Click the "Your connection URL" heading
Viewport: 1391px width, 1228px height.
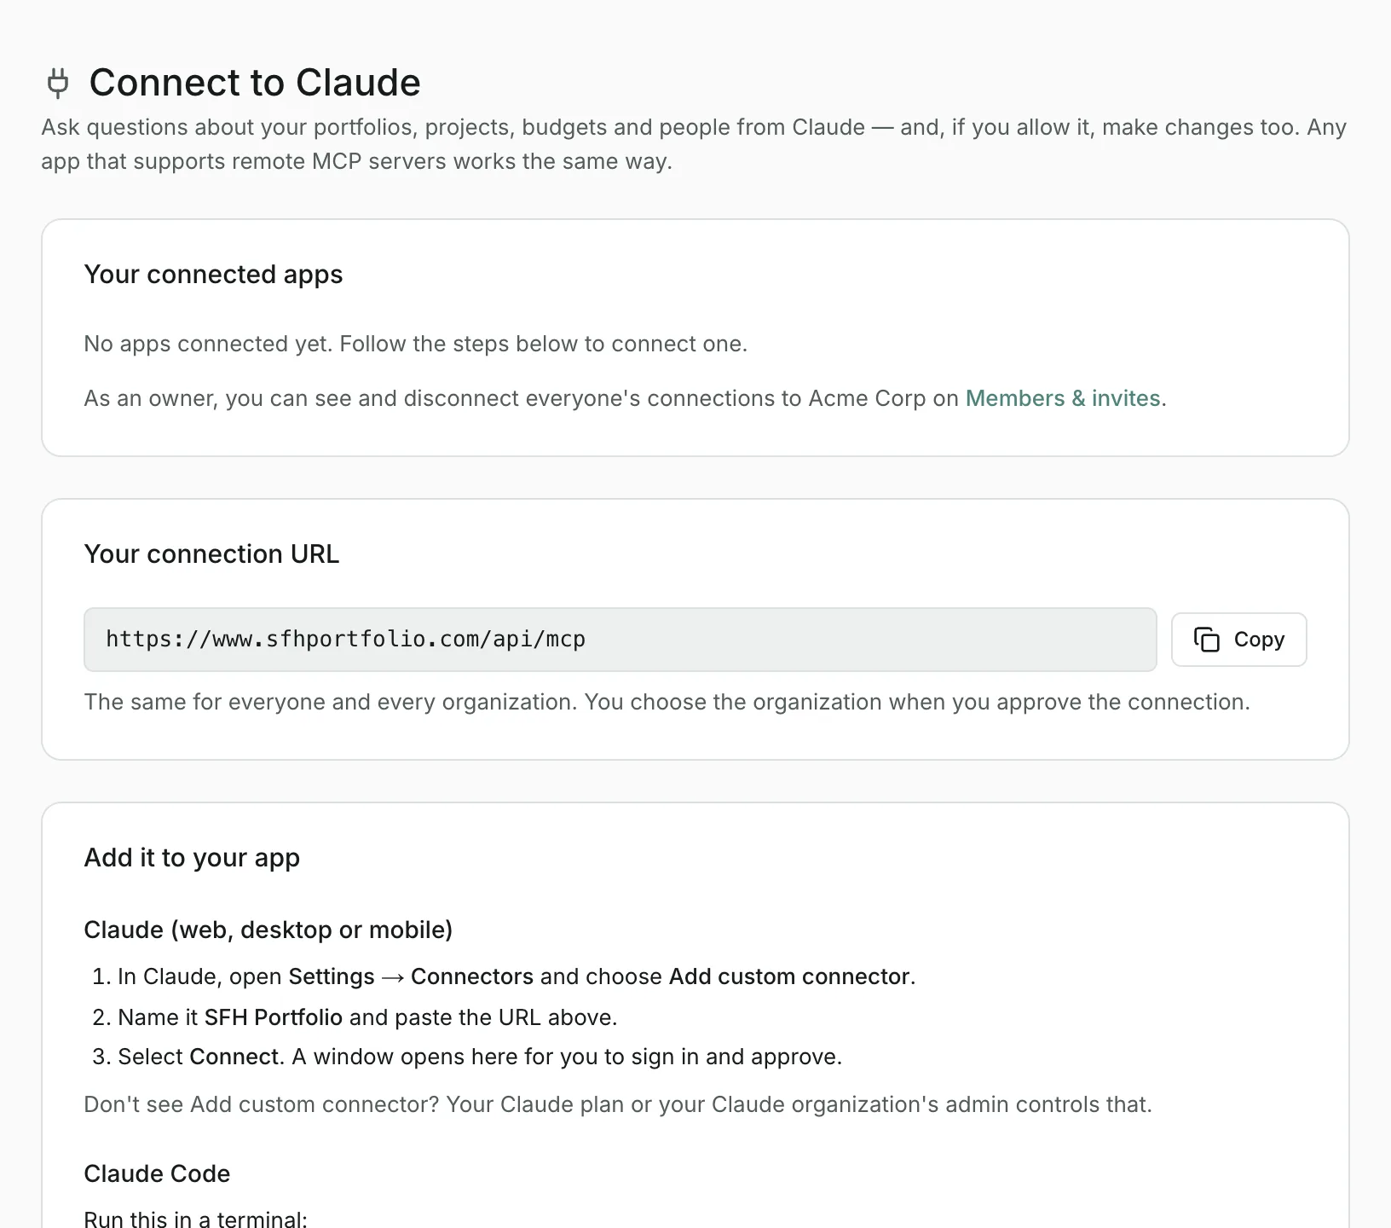[x=211, y=554]
